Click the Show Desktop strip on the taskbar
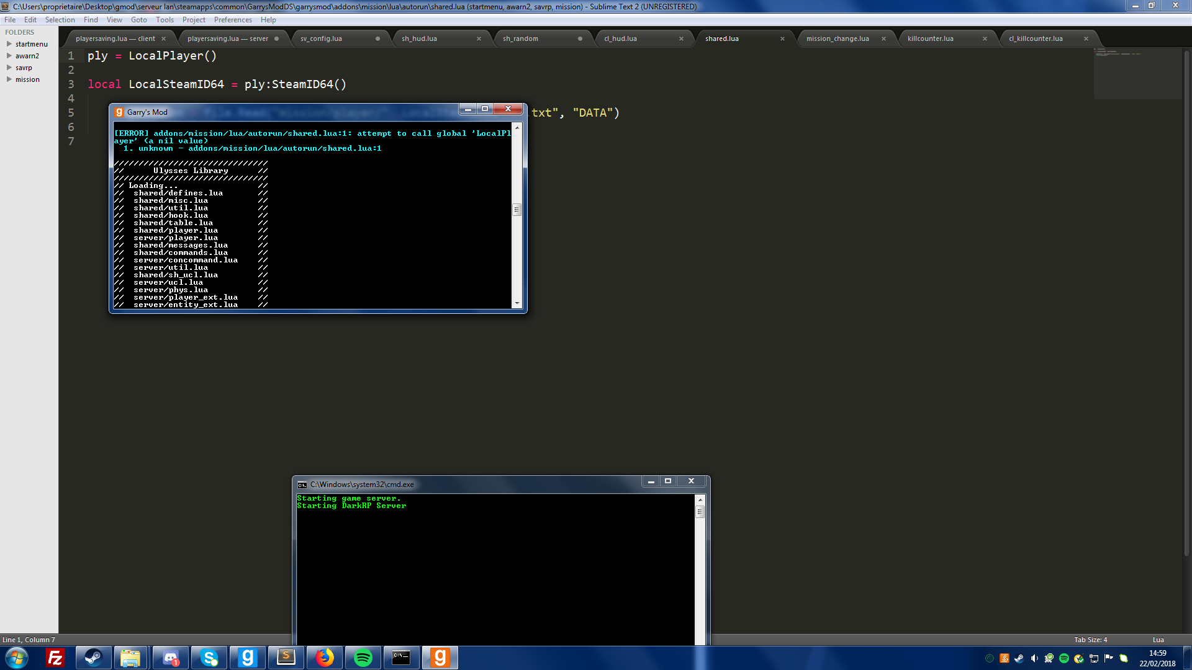The image size is (1192, 670). pyautogui.click(x=1187, y=658)
